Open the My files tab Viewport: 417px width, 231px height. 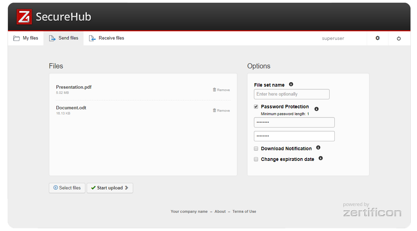pos(26,38)
